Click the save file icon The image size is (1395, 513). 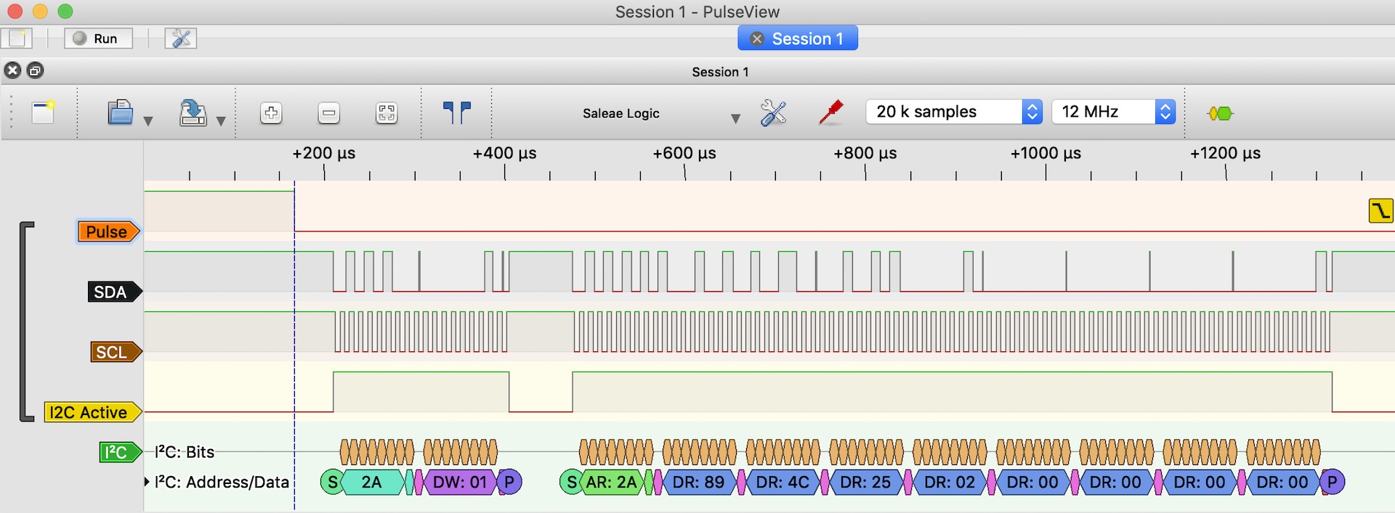click(193, 112)
